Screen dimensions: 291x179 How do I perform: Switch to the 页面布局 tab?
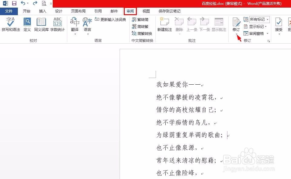pos(78,11)
